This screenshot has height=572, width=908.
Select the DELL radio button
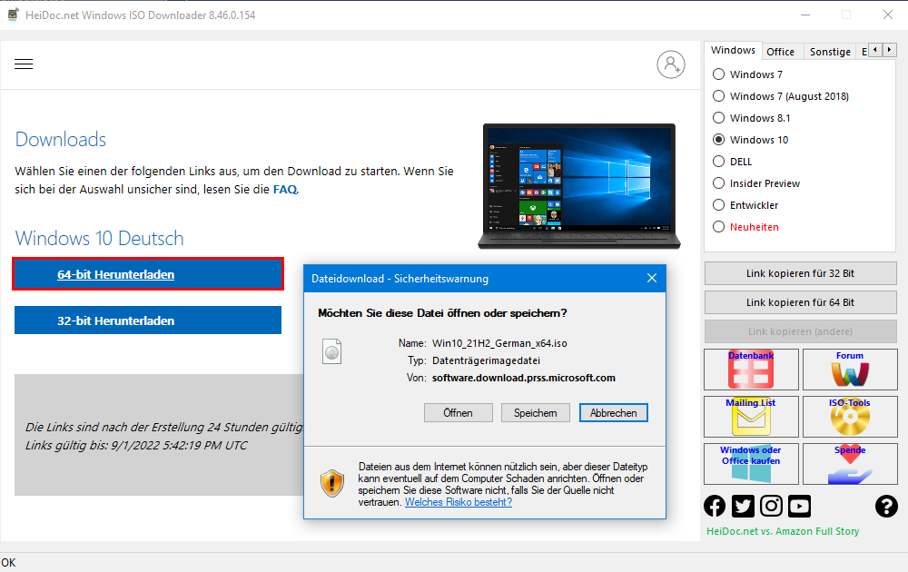point(718,162)
